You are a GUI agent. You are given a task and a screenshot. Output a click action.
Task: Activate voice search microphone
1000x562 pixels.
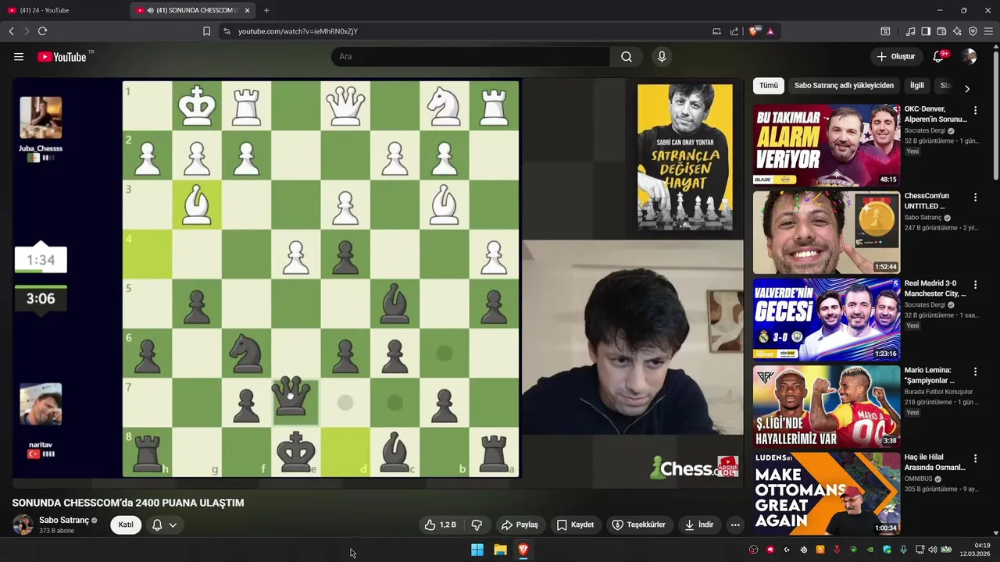coord(662,57)
